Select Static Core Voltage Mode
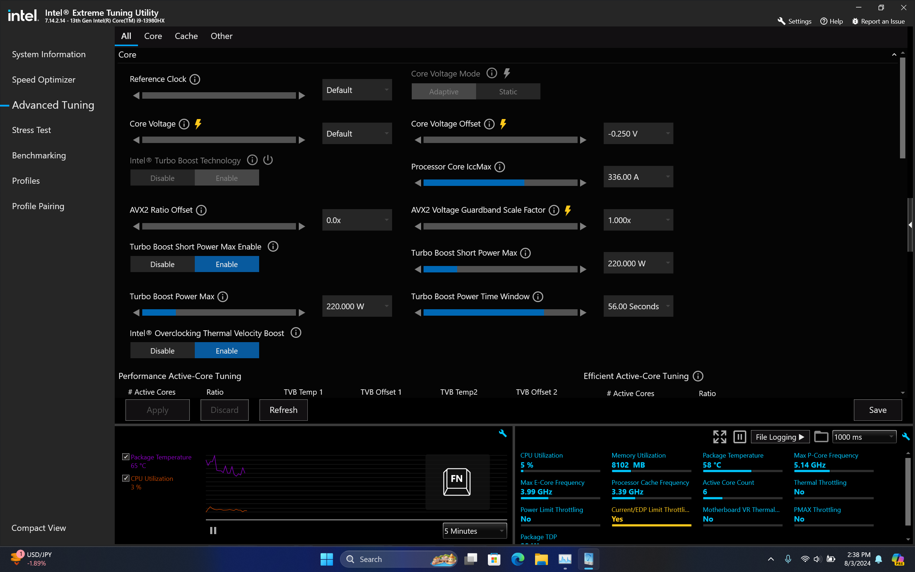Screen dimensions: 915x572 [508, 92]
